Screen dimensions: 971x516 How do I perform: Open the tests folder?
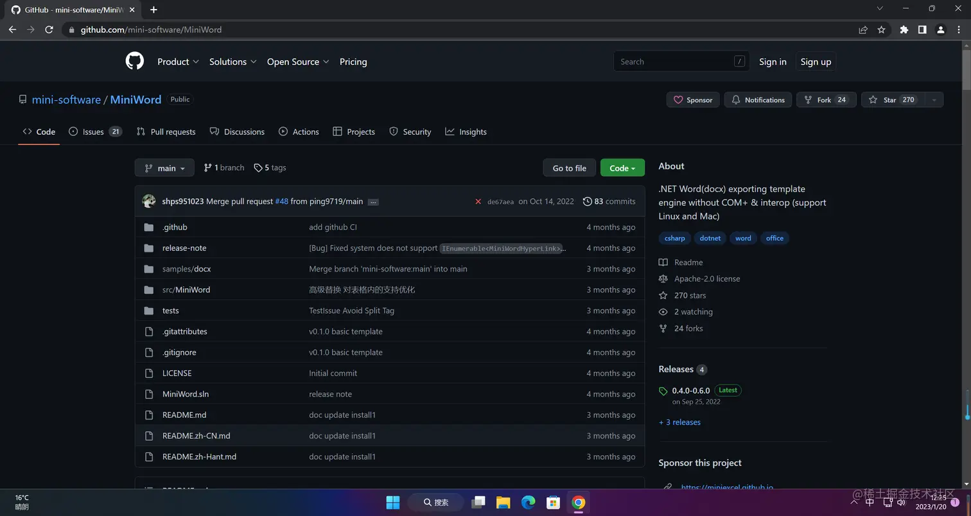pyautogui.click(x=170, y=311)
